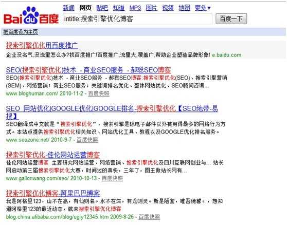Switch to the MP3 search tab
This screenshot has height=225, width=287.
(x=135, y=8)
